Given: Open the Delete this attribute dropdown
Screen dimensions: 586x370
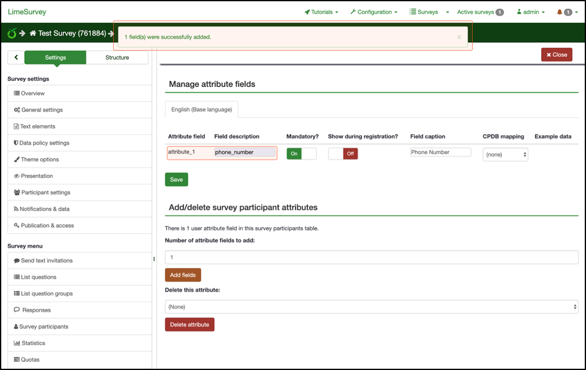Looking at the screenshot, I should pos(371,307).
